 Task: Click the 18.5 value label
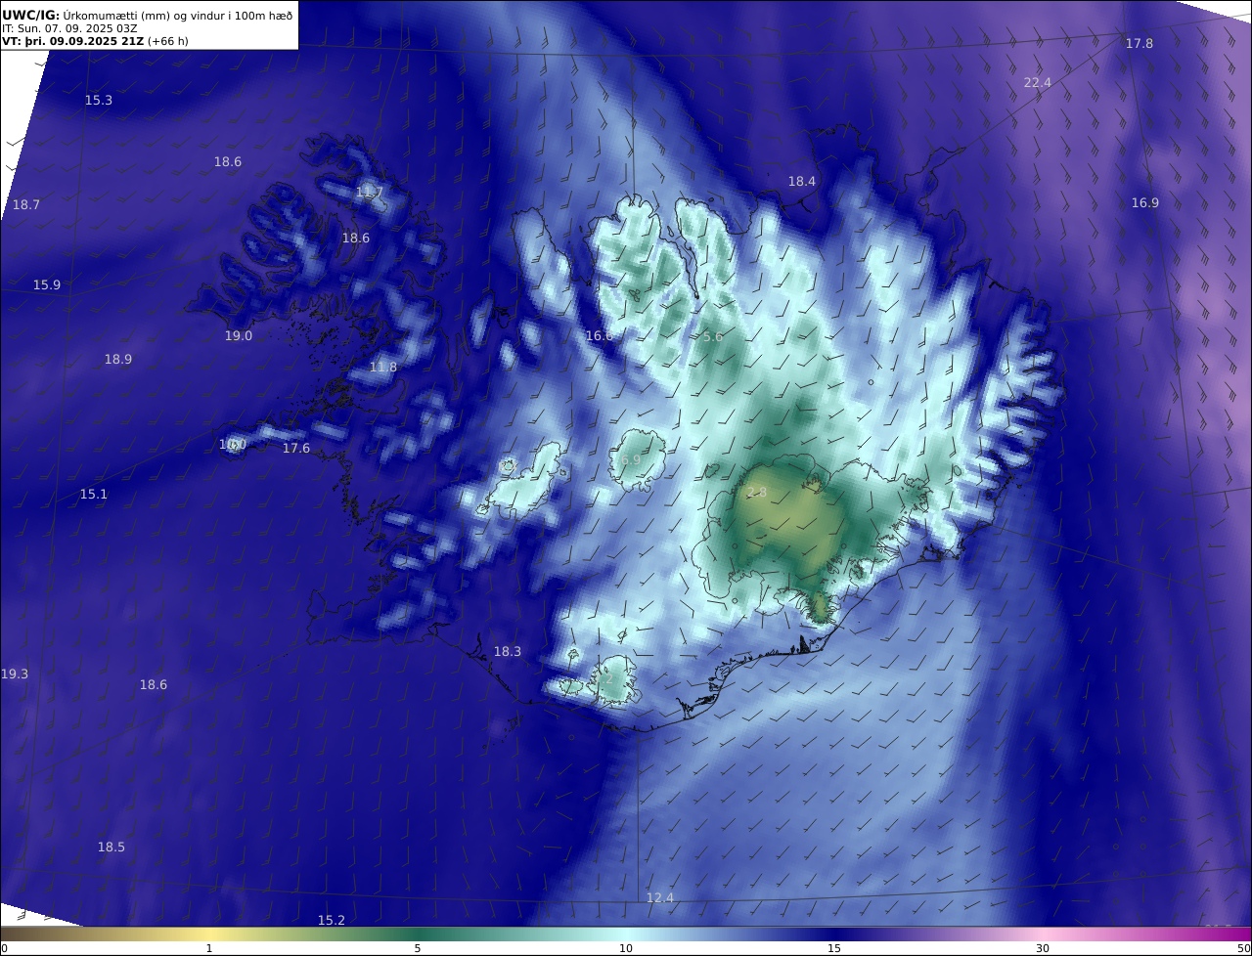point(112,847)
